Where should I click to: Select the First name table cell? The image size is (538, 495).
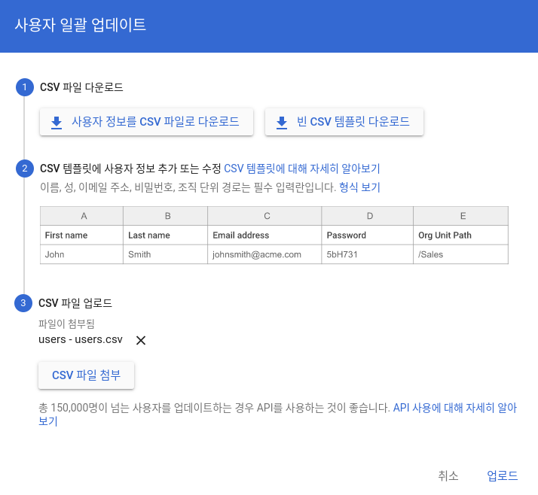tap(81, 235)
